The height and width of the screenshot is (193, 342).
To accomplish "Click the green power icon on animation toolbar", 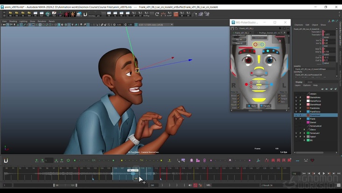I will point(68,160).
